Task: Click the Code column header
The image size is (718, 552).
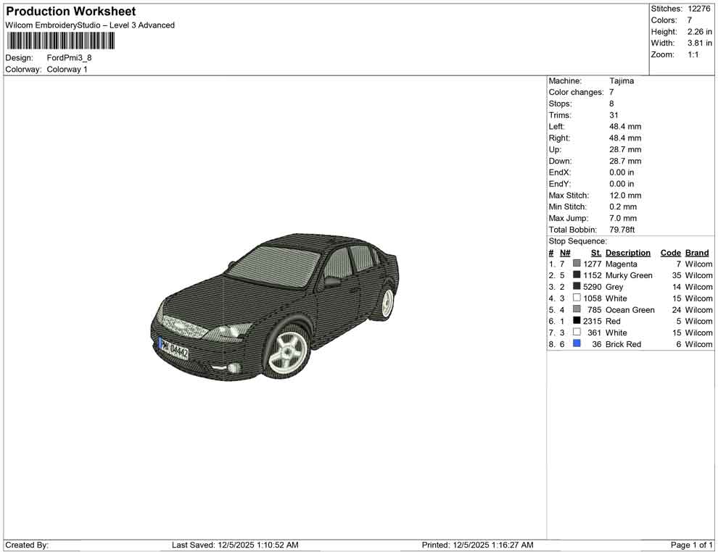Action: coord(670,253)
